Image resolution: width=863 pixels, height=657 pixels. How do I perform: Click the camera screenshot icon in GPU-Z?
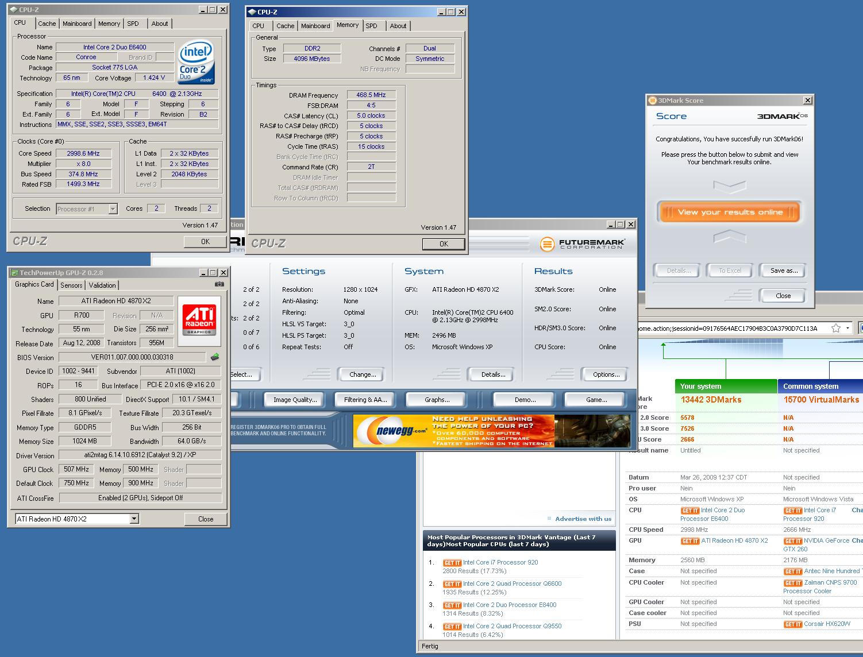coord(219,284)
